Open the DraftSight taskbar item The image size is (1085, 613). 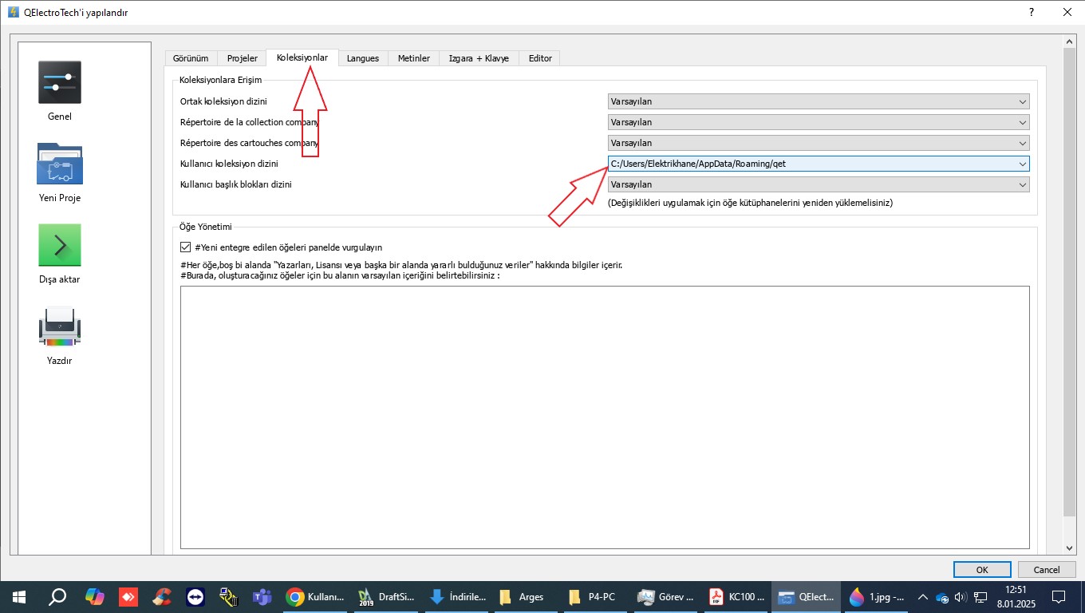387,596
